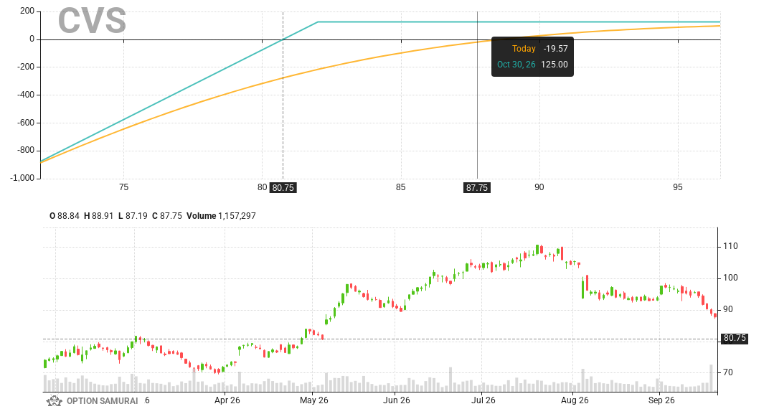This screenshot has height=409, width=769.
Task: Click the Apr 26 date label
Action: tap(227, 400)
